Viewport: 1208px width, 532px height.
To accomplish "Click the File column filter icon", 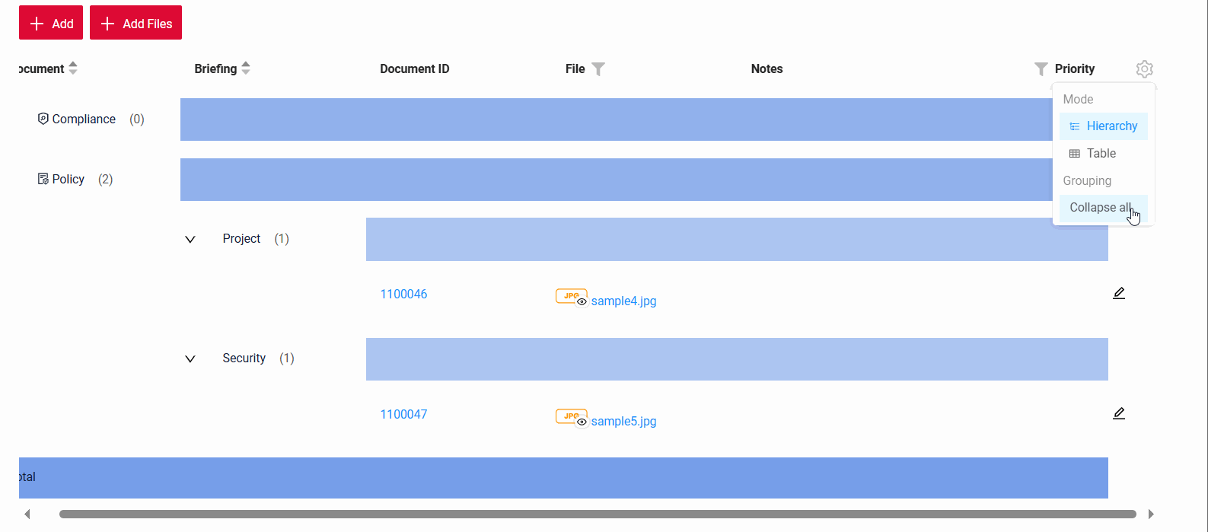I will (x=598, y=69).
